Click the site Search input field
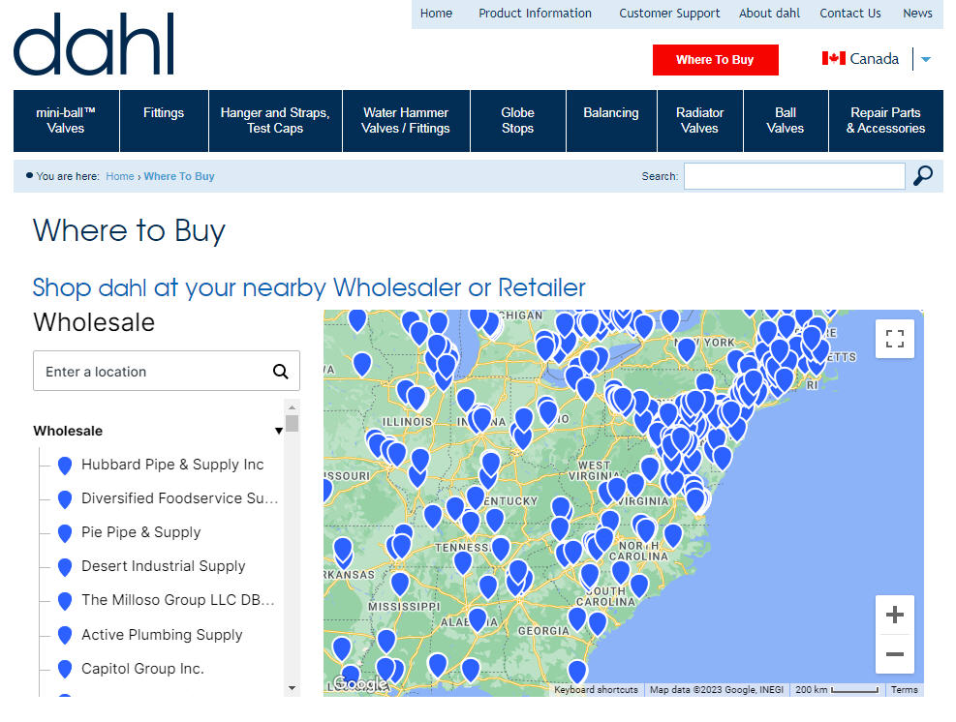 (x=794, y=176)
